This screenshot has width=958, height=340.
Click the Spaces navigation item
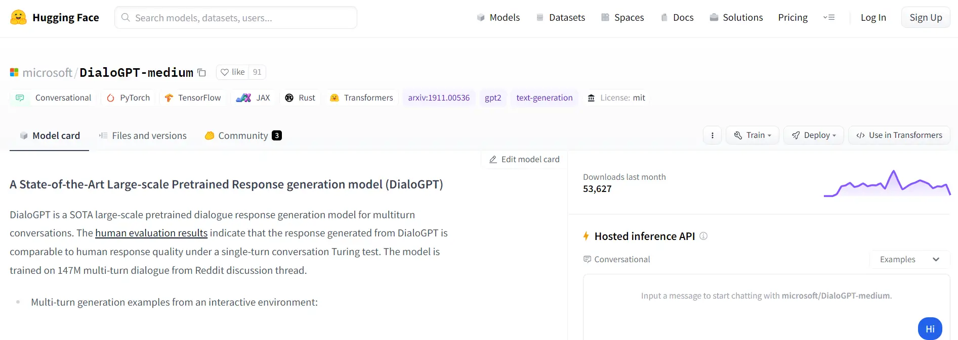point(622,18)
